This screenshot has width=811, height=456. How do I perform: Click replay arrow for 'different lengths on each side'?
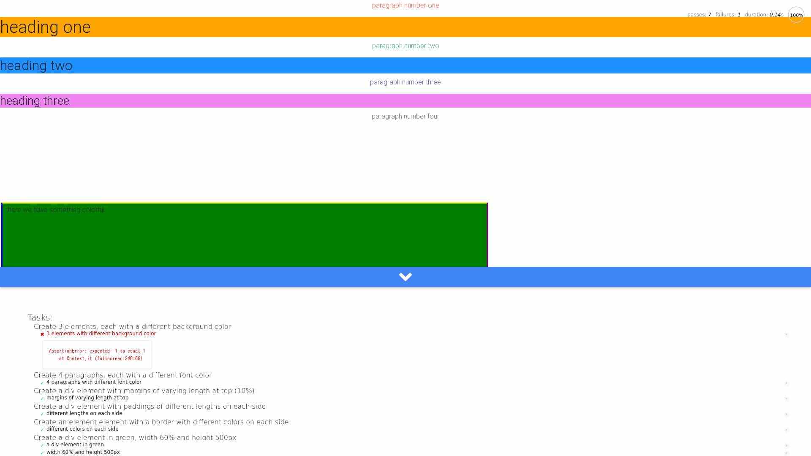(x=787, y=414)
